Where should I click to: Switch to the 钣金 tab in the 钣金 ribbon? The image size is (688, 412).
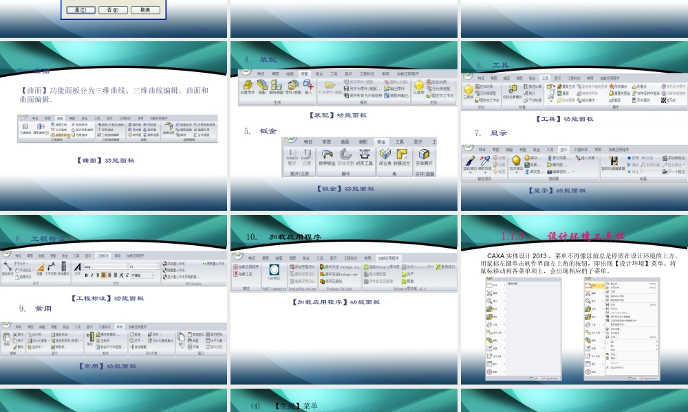(381, 141)
